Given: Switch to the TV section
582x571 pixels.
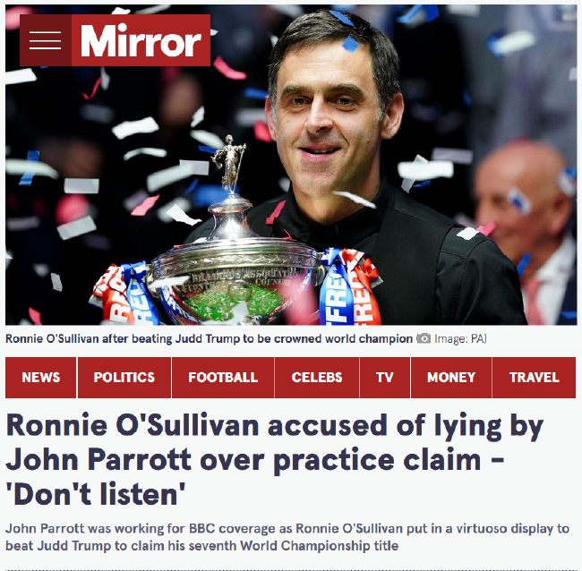Looking at the screenshot, I should (384, 378).
